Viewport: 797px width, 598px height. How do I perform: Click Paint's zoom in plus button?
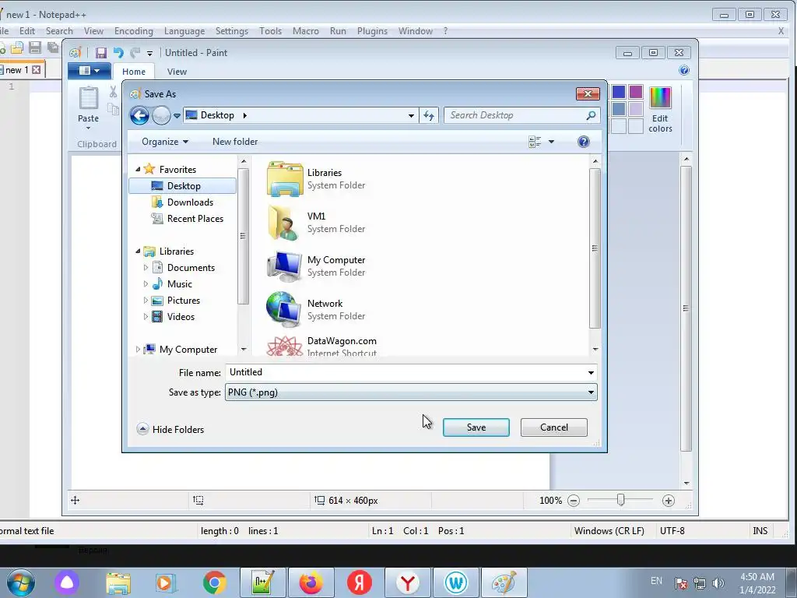click(669, 501)
